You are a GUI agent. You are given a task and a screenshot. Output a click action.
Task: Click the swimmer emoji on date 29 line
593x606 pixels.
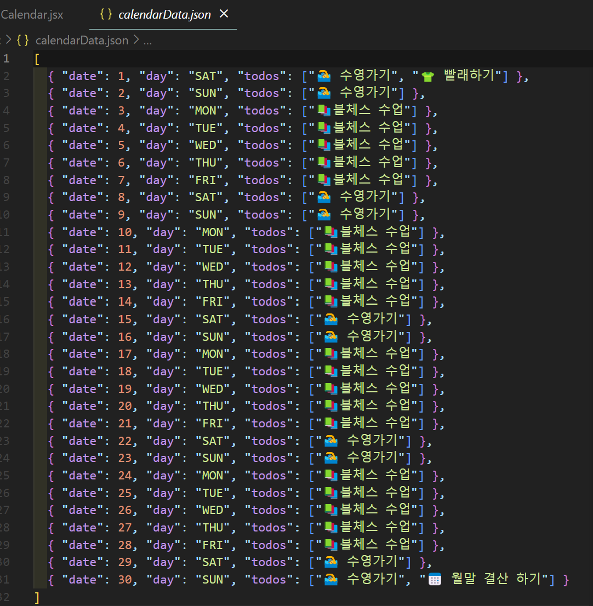pos(331,562)
